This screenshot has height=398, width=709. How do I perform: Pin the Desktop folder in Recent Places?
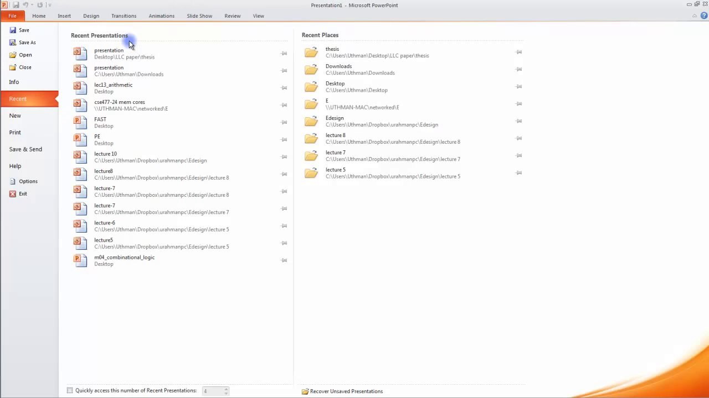click(x=519, y=87)
